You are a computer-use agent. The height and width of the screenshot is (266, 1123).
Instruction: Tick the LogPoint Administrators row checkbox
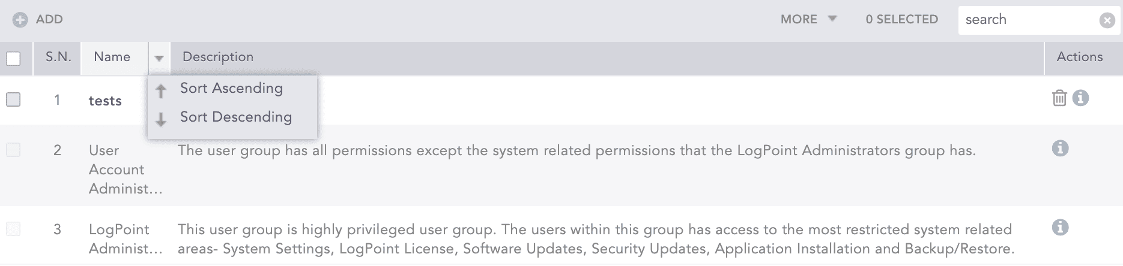(x=13, y=229)
